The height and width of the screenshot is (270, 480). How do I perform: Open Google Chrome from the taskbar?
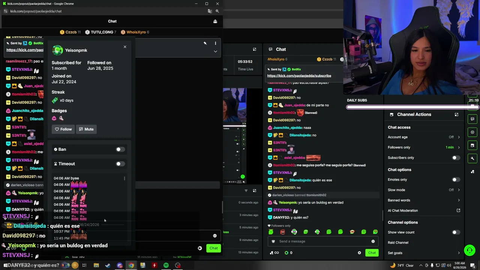point(131,265)
